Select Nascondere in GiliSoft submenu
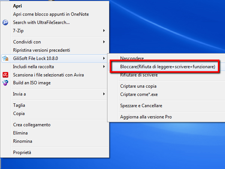 pos(132,58)
